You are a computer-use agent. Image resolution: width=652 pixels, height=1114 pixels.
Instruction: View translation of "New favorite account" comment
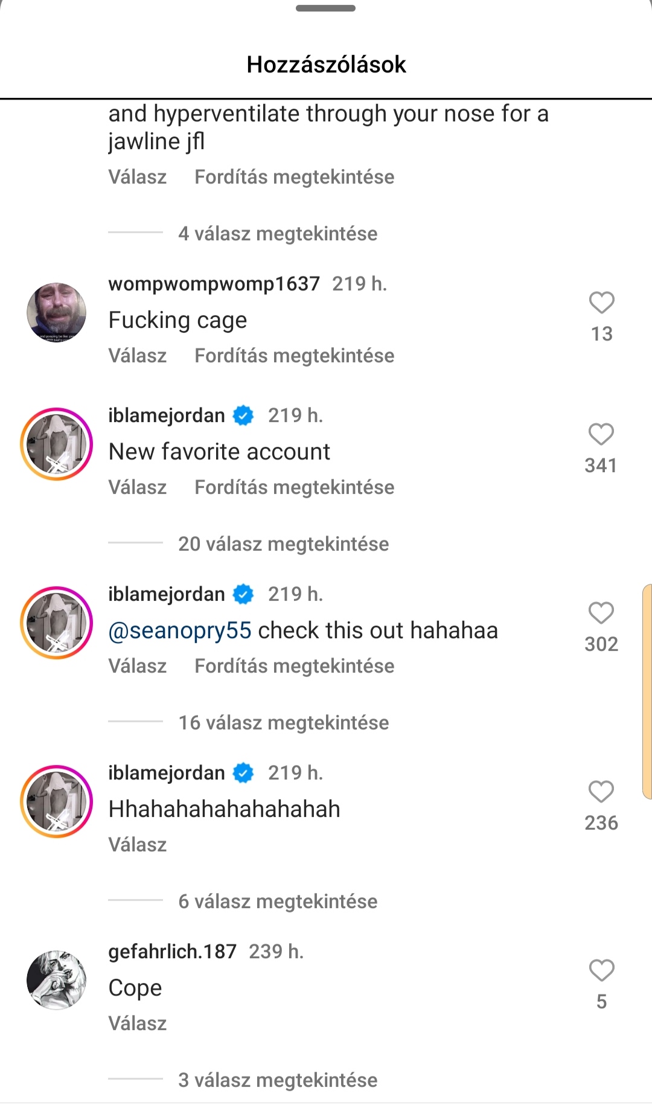pos(295,487)
